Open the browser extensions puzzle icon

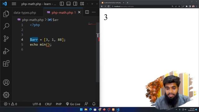click(187, 6)
